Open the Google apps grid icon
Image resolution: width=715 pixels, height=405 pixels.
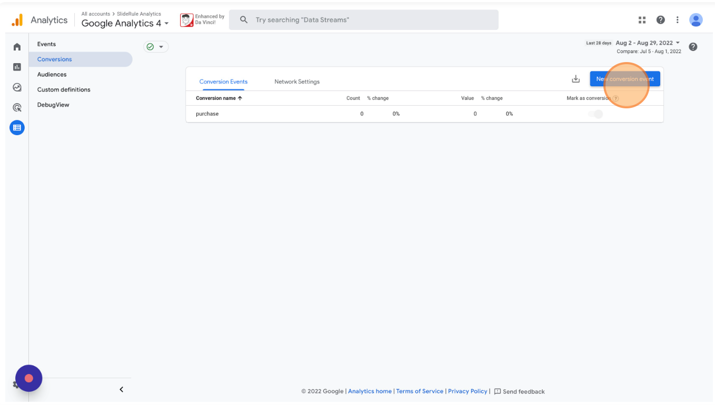(642, 20)
